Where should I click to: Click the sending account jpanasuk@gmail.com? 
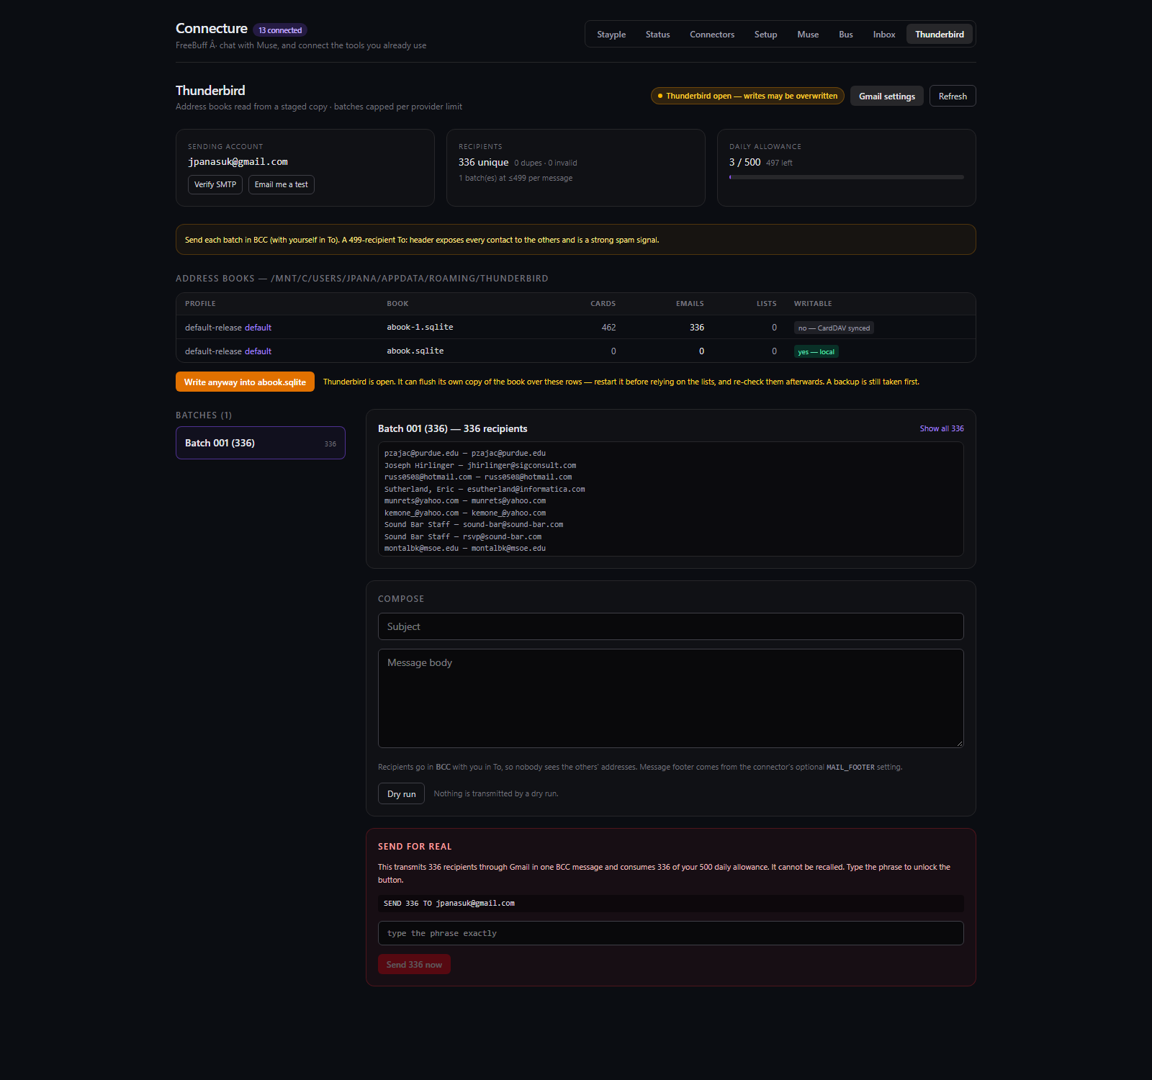point(238,162)
